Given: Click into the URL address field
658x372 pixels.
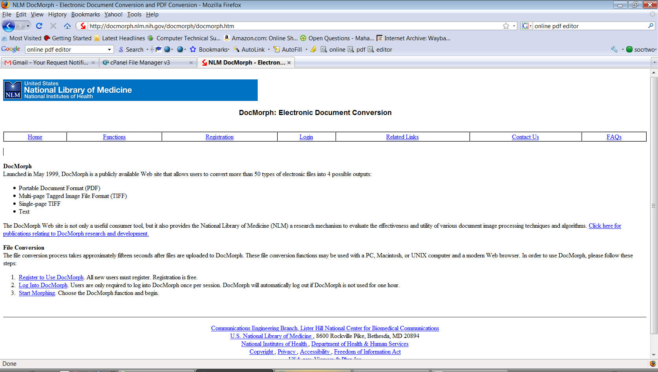Looking at the screenshot, I should click(x=294, y=26).
